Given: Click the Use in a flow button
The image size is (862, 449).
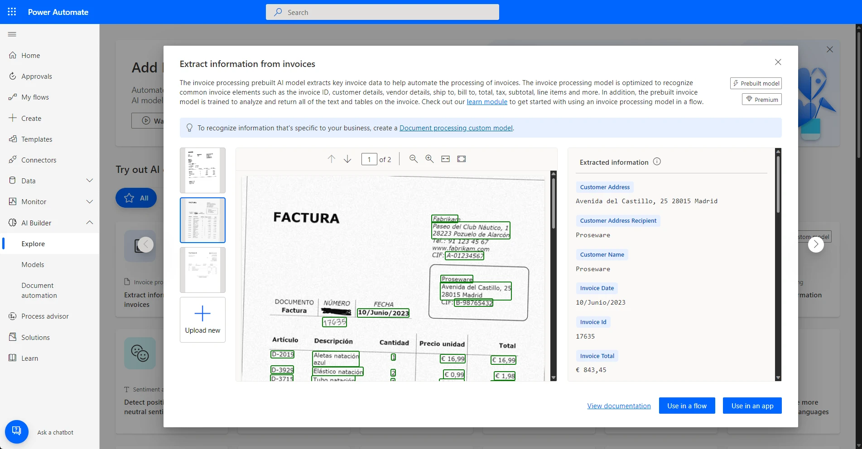Looking at the screenshot, I should pos(687,406).
